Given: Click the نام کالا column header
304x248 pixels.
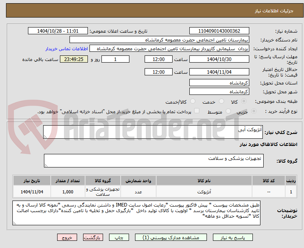Looking at the screenshot, I should [x=204, y=181].
